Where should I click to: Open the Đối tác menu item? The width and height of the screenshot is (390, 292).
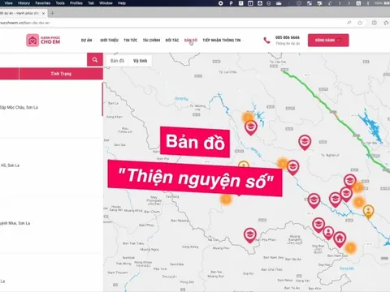(x=172, y=41)
